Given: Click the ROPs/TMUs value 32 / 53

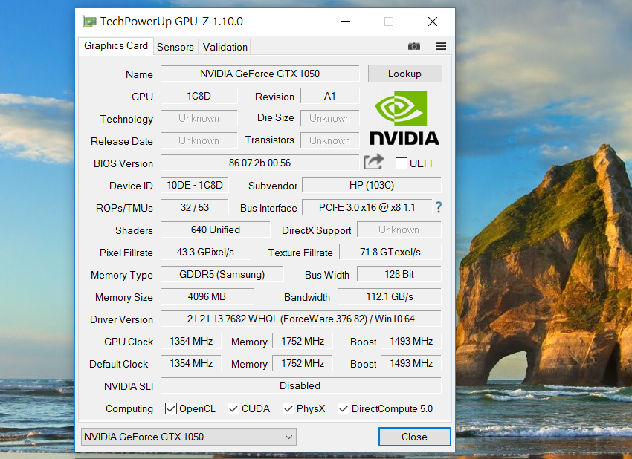Looking at the screenshot, I should (195, 207).
